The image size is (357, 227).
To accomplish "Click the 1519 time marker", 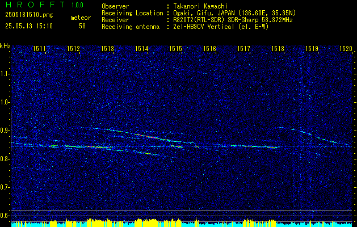I will (x=312, y=48).
